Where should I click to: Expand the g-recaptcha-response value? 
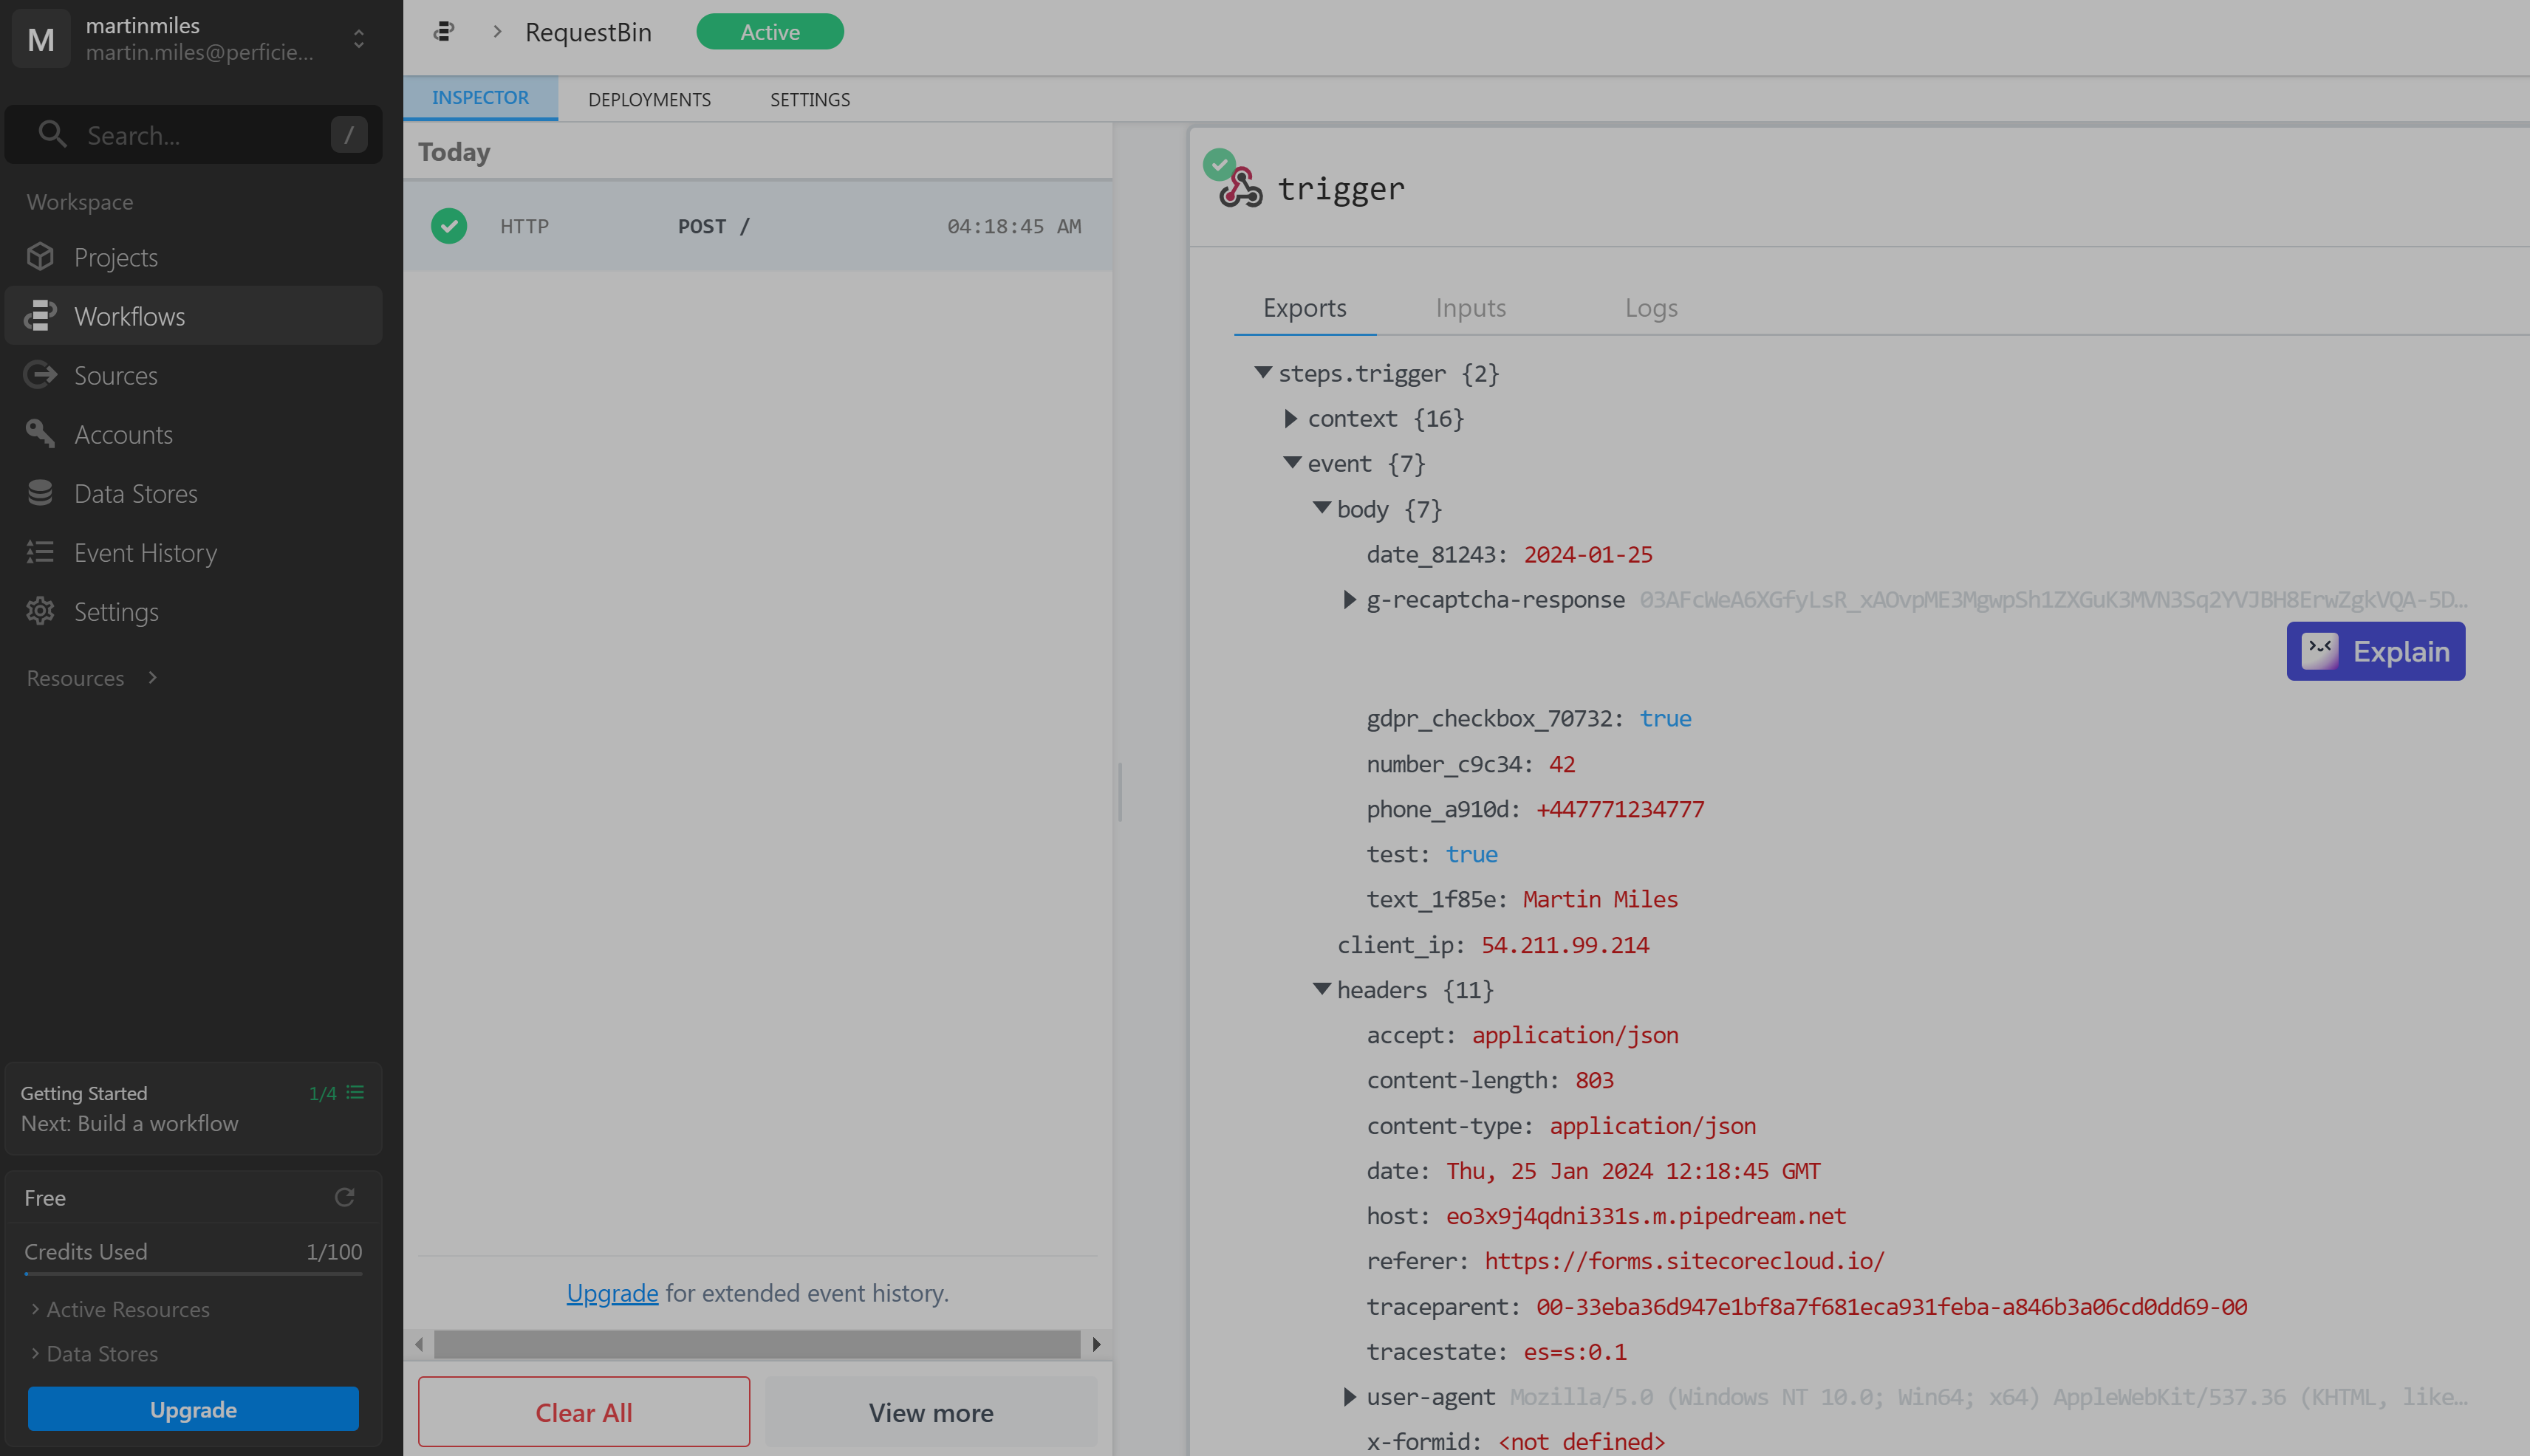[1350, 599]
